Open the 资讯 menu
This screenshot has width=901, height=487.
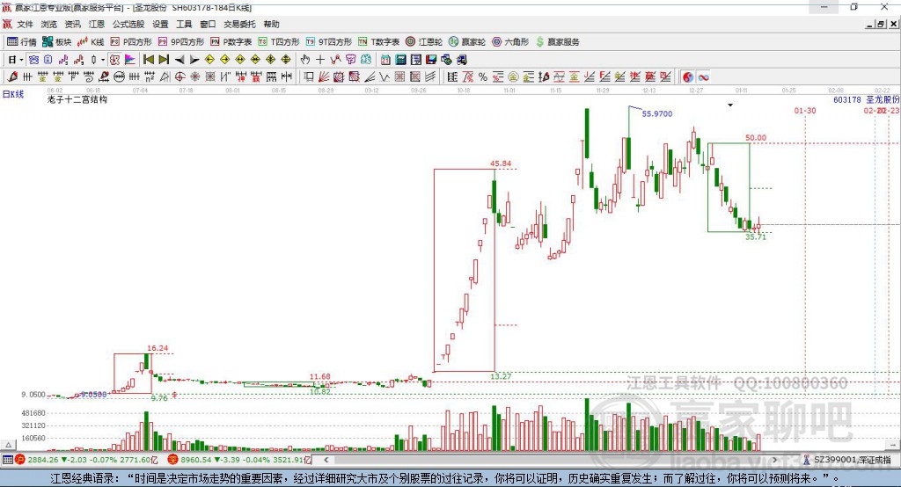click(x=72, y=24)
